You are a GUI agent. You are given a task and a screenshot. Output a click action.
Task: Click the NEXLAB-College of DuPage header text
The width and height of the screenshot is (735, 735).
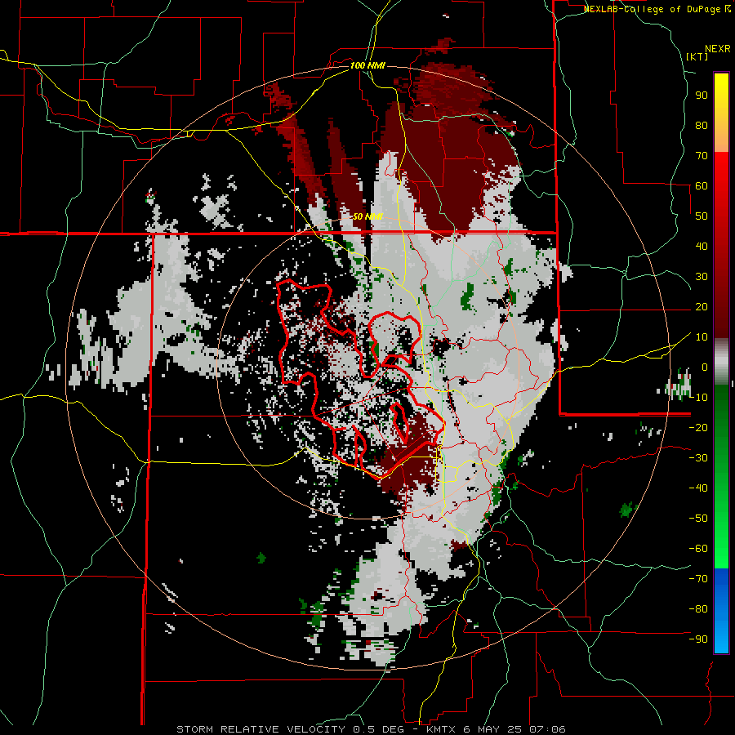point(657,9)
